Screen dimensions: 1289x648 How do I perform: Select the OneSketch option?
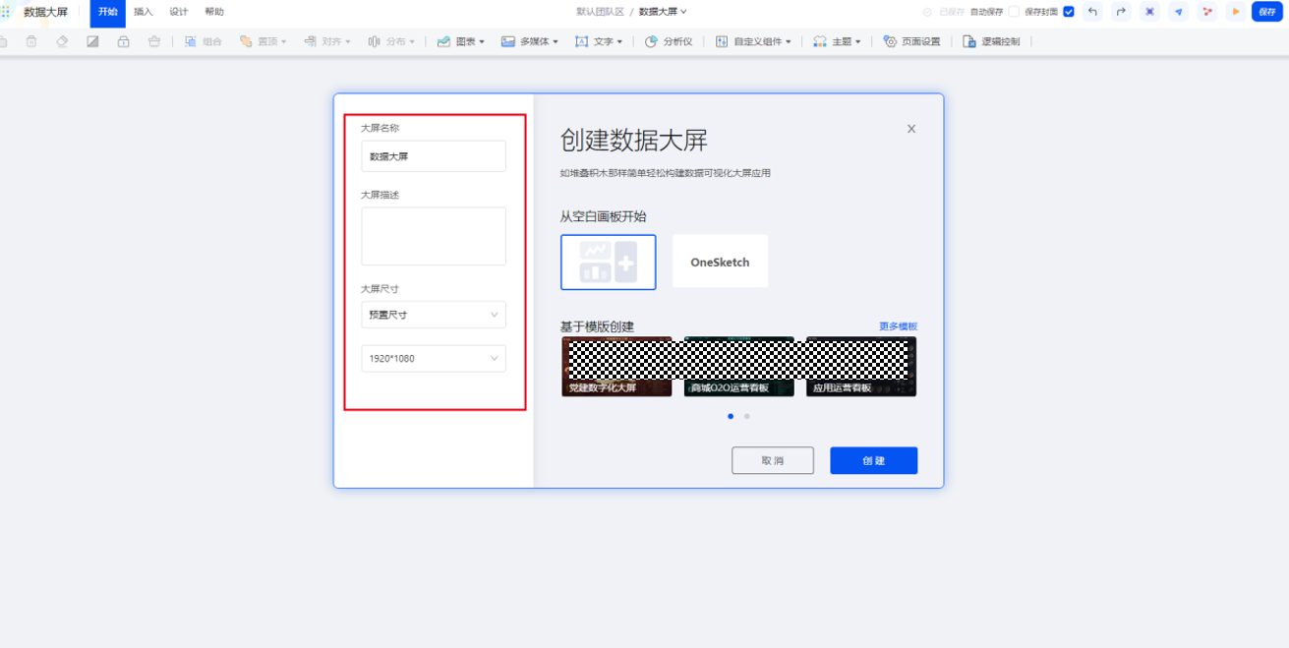720,262
